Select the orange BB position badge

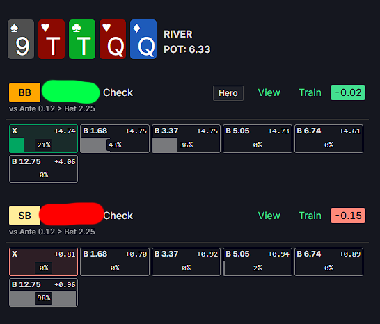pyautogui.click(x=25, y=92)
